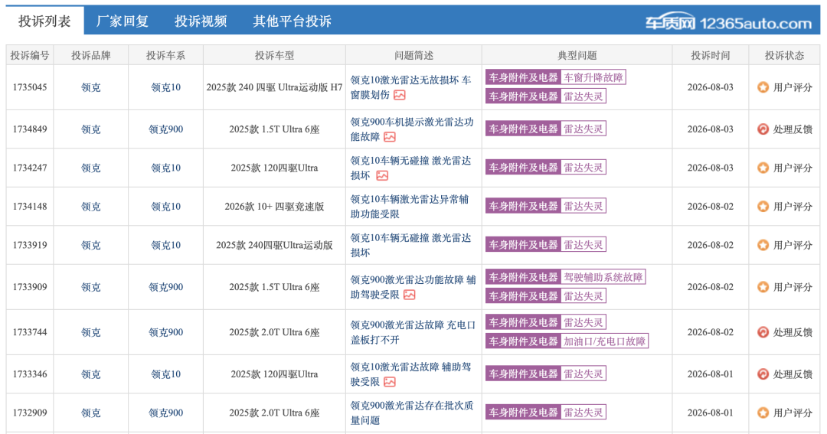Click image icon beside 助驾驶受限 in row 1733909
Image resolution: width=827 pixels, height=434 pixels.
[x=409, y=295]
